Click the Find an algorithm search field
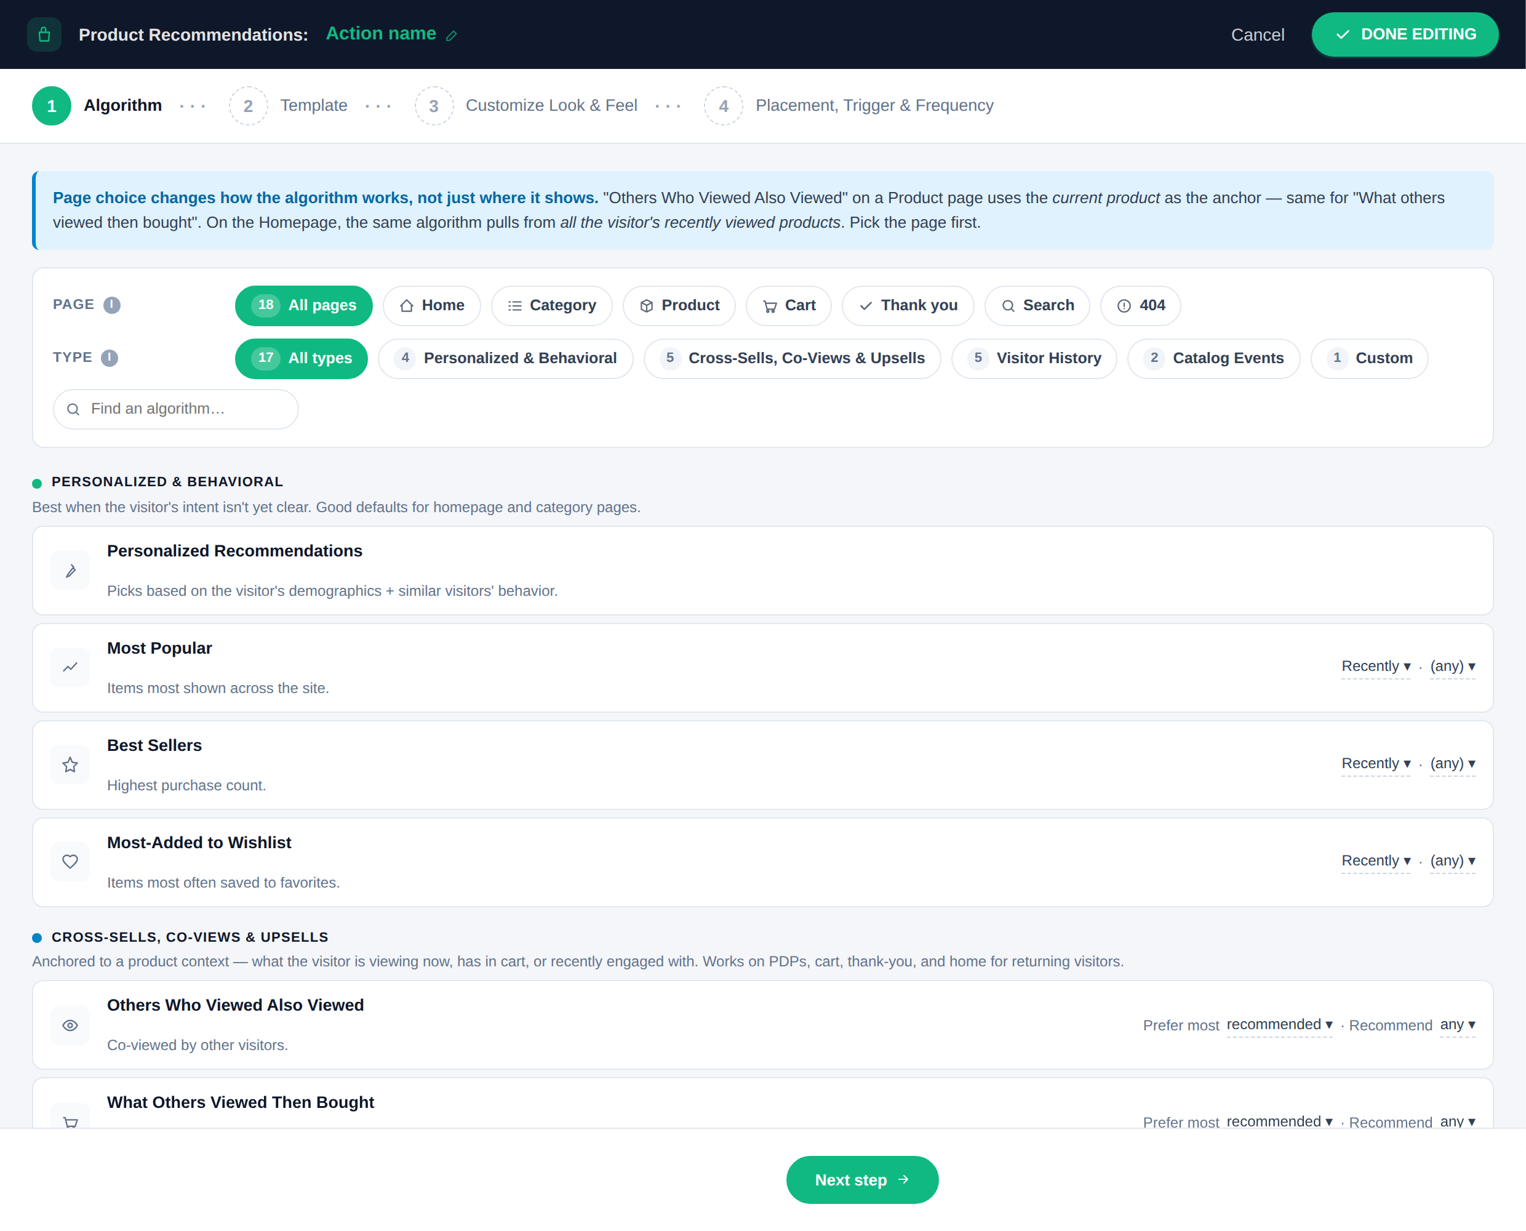The height and width of the screenshot is (1231, 1526). coord(175,409)
